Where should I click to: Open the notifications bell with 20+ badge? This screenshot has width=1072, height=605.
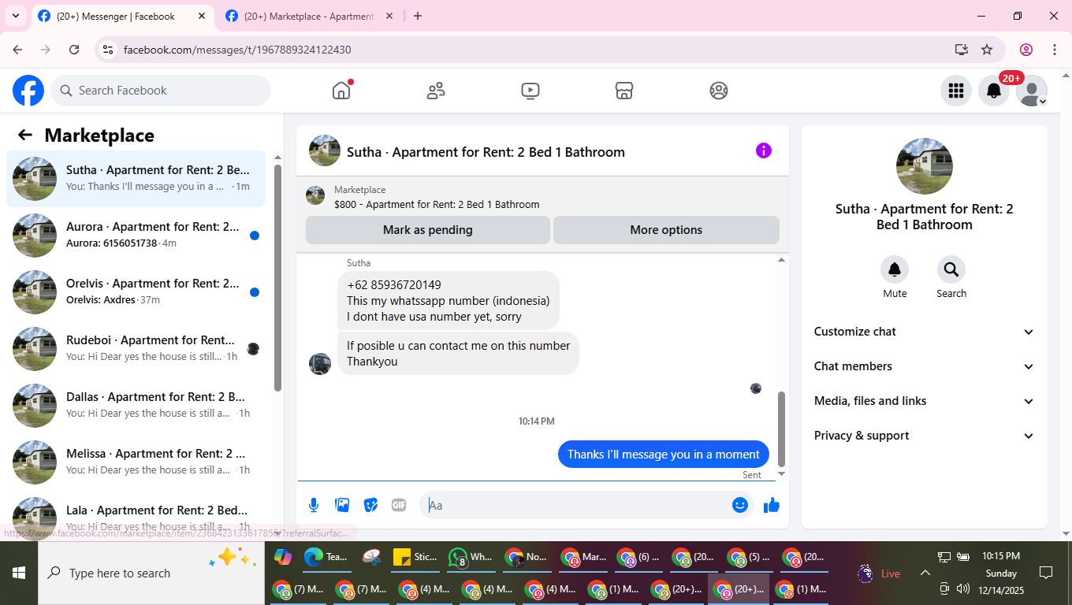click(994, 91)
